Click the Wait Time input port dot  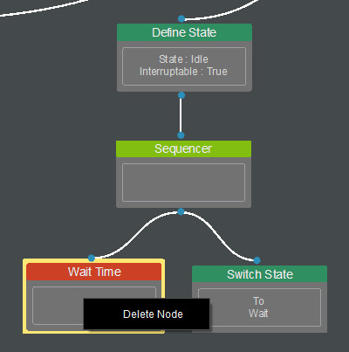coord(92,258)
